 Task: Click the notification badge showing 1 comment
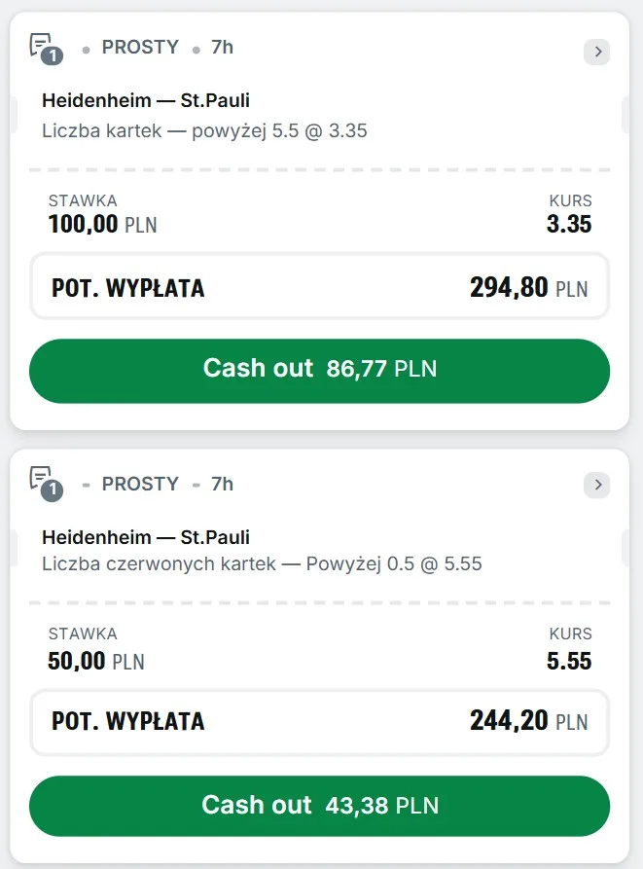(52, 56)
